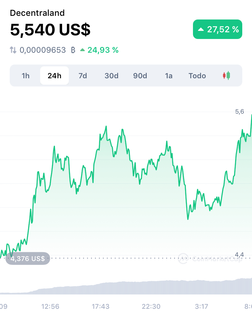Image resolution: width=252 pixels, height=317 pixels.
Task: Switch chart to 30d range
Action: (x=112, y=76)
